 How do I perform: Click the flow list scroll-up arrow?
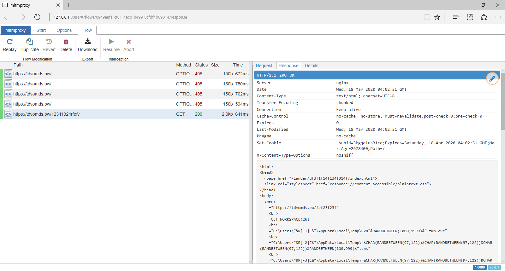pos(251,64)
